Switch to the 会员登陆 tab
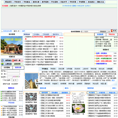The width and height of the screenshot is (118, 118). coord(7,68)
